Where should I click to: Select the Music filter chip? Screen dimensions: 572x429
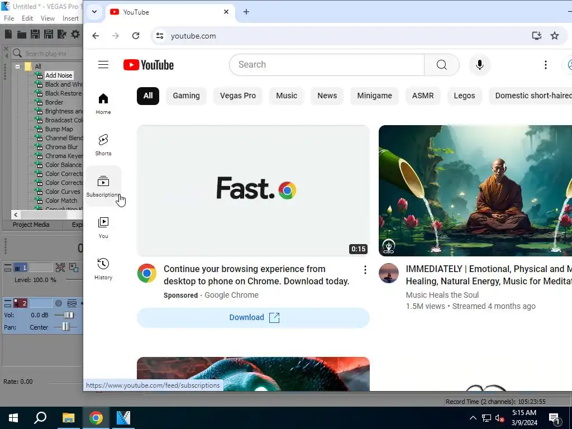287,96
